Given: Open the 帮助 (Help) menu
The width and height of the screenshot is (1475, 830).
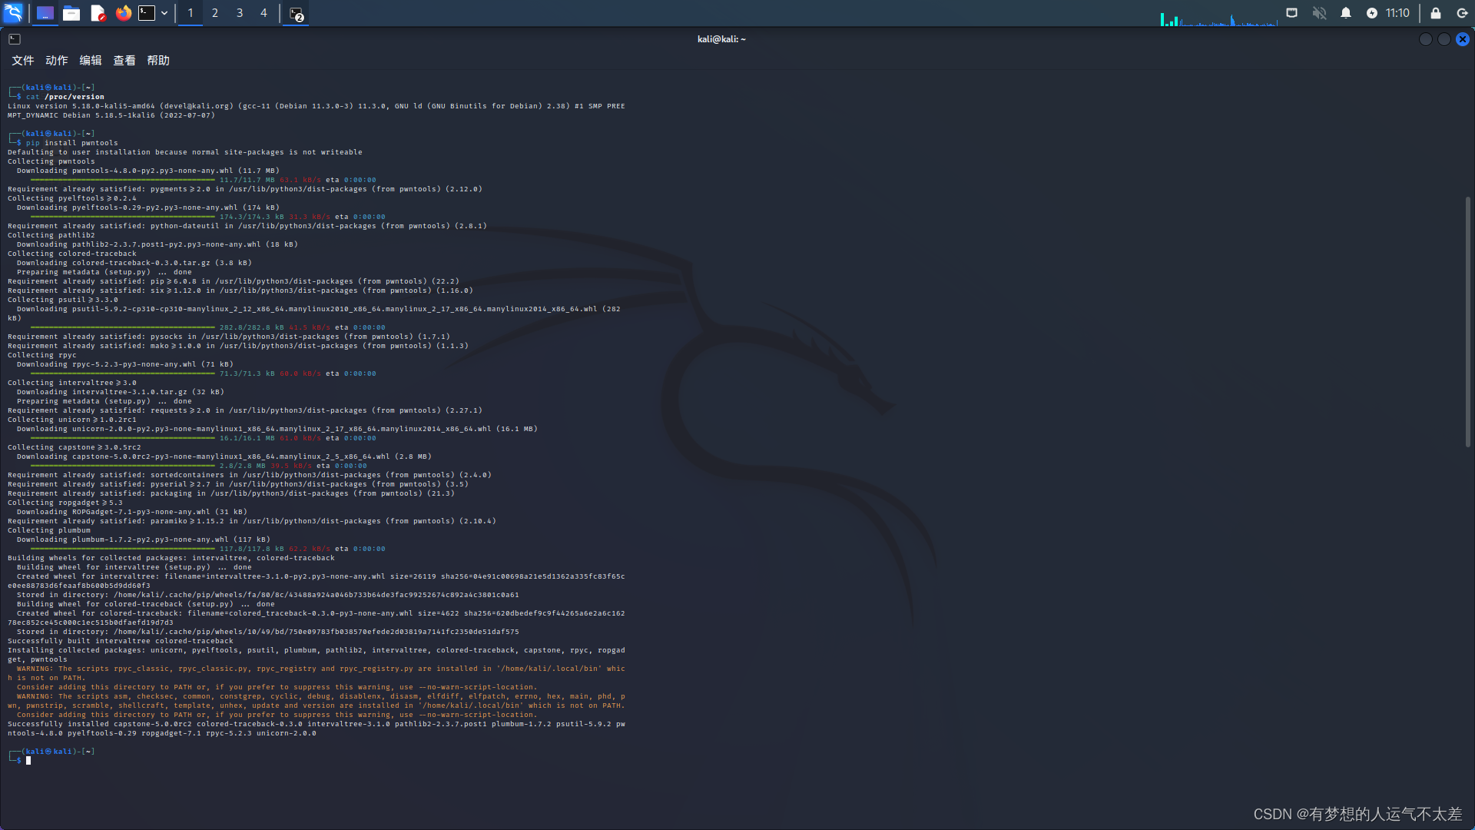Looking at the screenshot, I should pyautogui.click(x=158, y=61).
